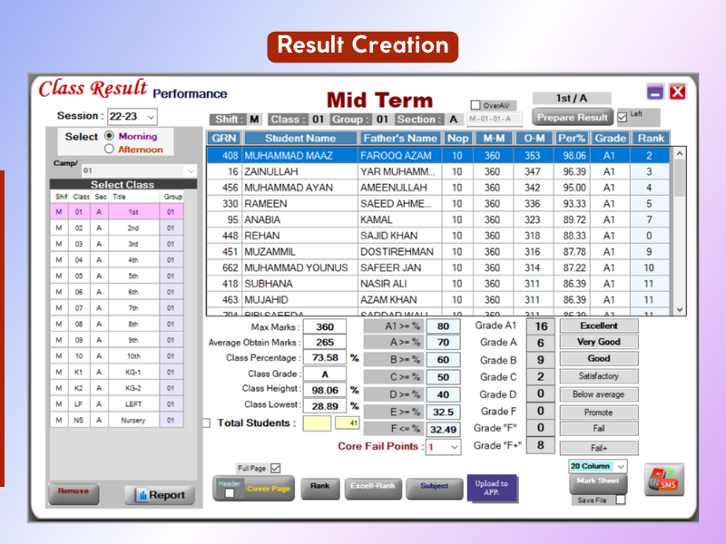Click the Excell-Rank export button
This screenshot has width=726, height=544.
[x=374, y=486]
